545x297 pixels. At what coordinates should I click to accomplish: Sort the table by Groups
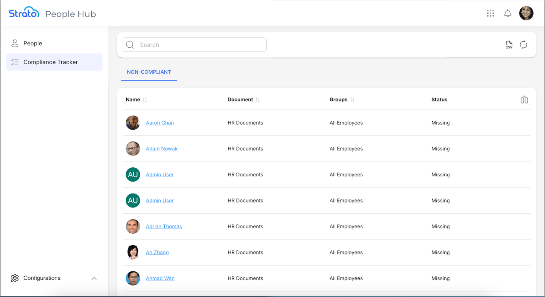[352, 100]
